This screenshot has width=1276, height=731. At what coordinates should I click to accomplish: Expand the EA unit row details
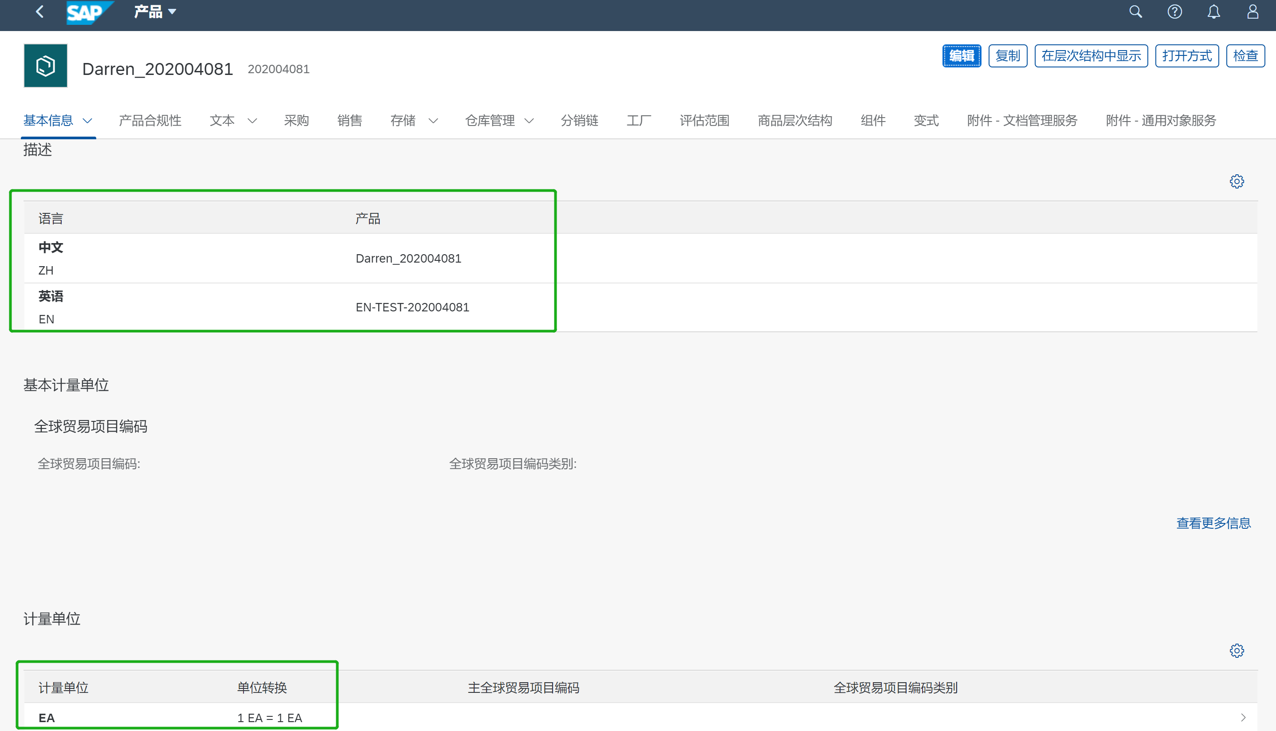click(1243, 717)
